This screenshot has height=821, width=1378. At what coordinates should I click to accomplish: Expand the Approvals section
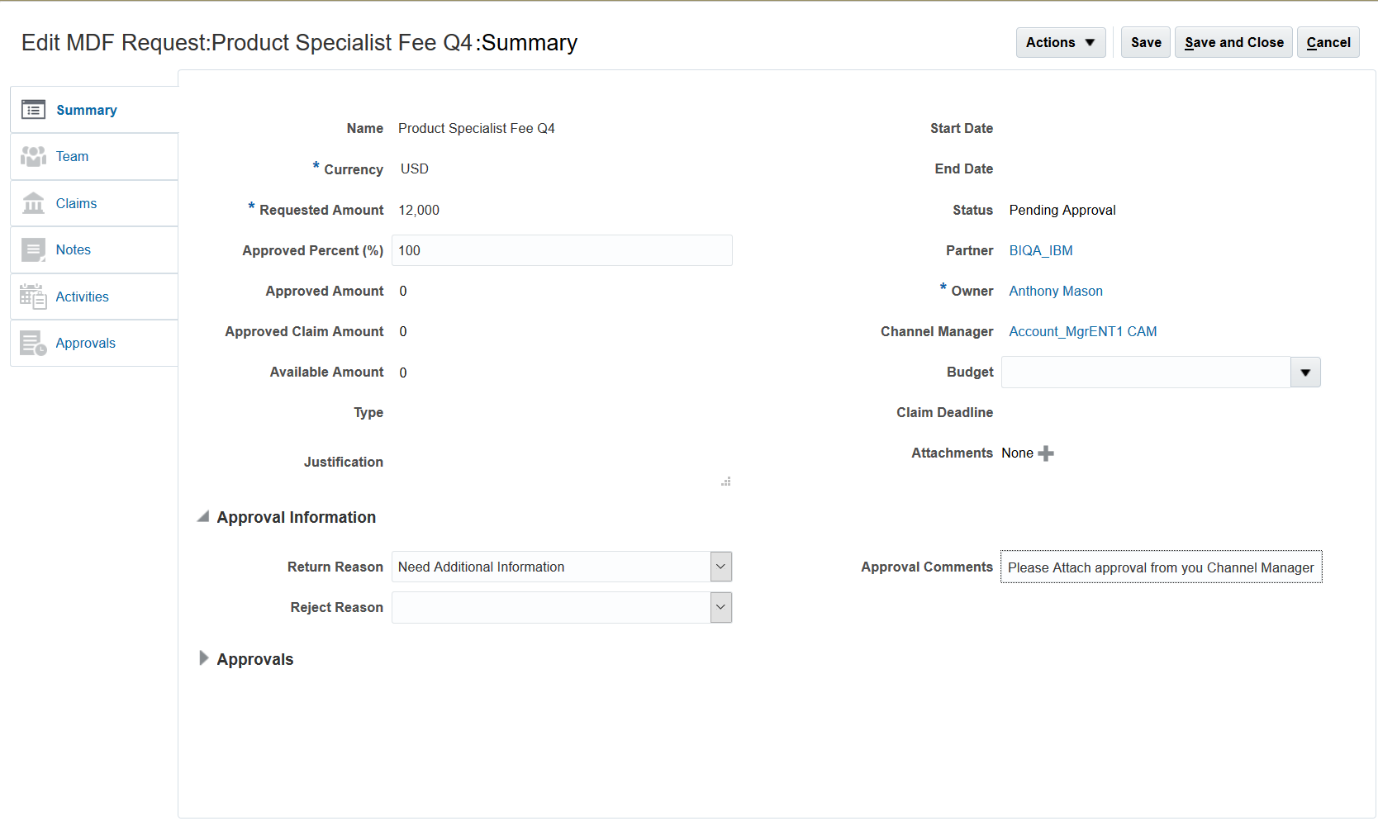click(x=203, y=658)
